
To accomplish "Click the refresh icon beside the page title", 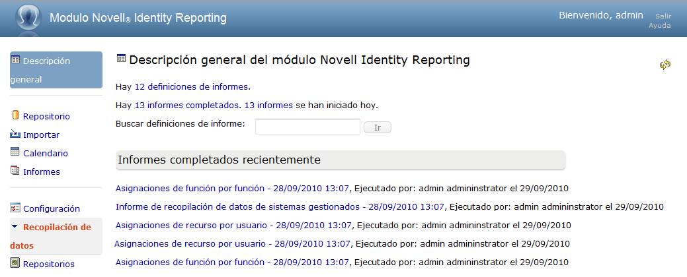I will [x=665, y=65].
